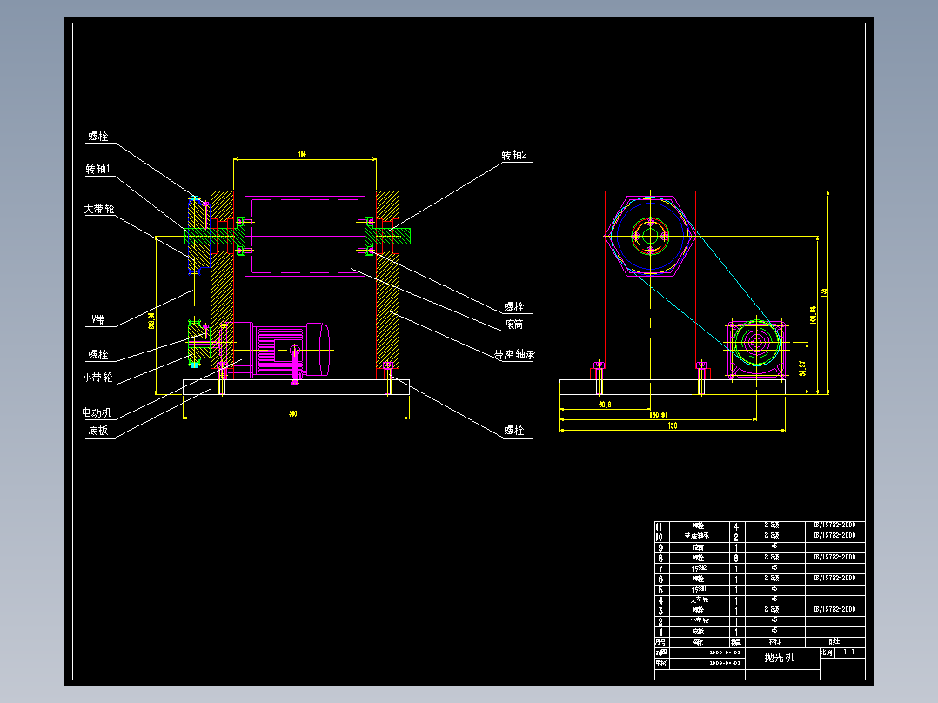Select item number 10 in the parts list
This screenshot has width=938, height=703.
[660, 538]
